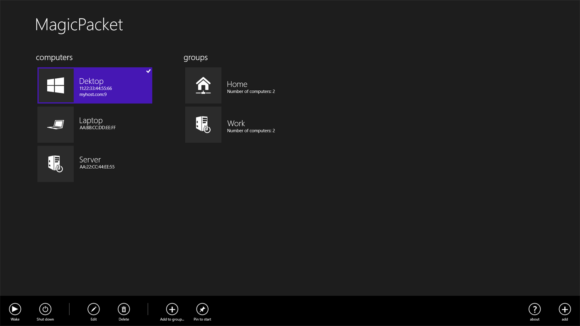The height and width of the screenshot is (326, 580).
Task: Open the Home group showing 2 computers
Action: tap(240, 85)
